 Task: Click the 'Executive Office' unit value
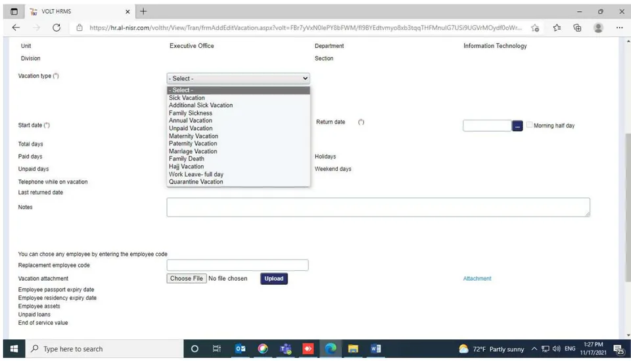(x=191, y=46)
